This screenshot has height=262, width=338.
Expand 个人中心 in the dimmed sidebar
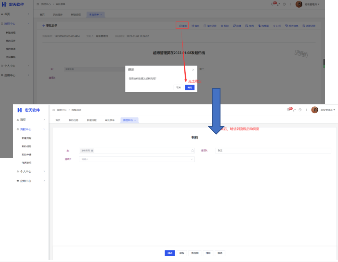point(15,66)
